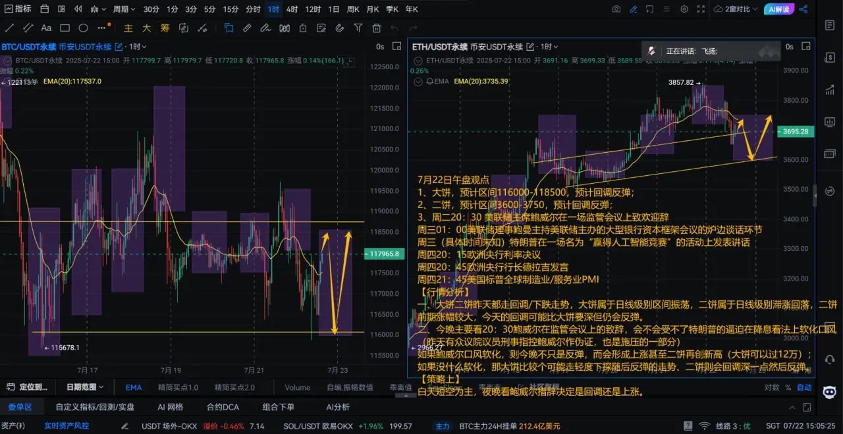Toggle the blue bookmark drawing mode icon
Viewport: 843px width, 434px height.
pos(229,28)
